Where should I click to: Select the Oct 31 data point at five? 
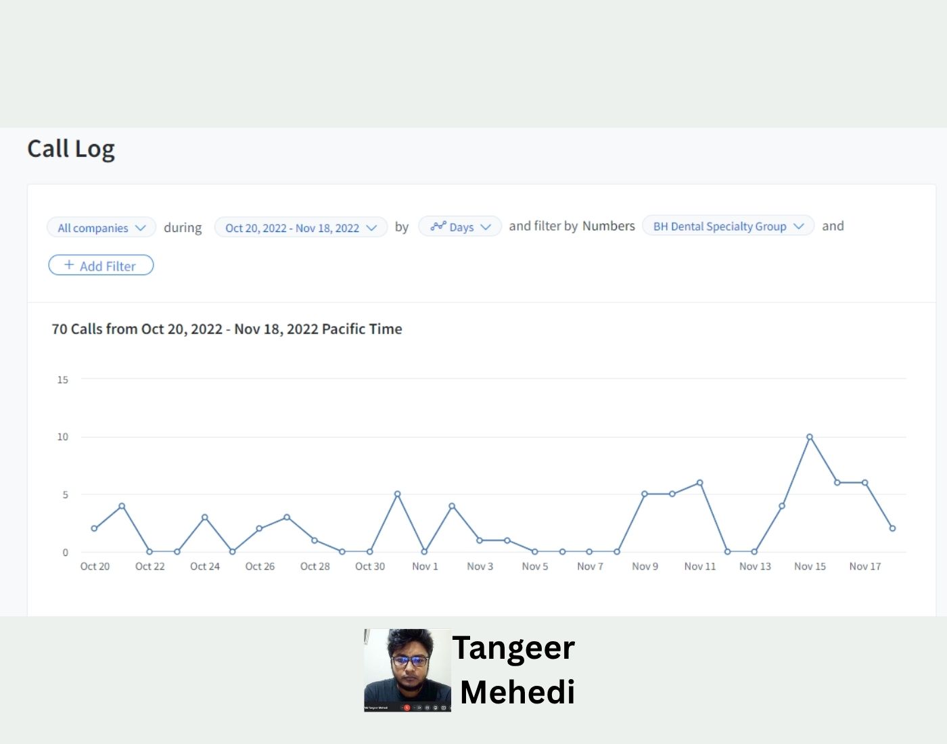[x=397, y=494]
